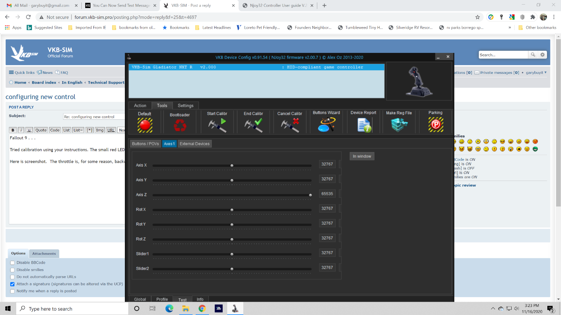Generate a Device Report

click(x=364, y=125)
